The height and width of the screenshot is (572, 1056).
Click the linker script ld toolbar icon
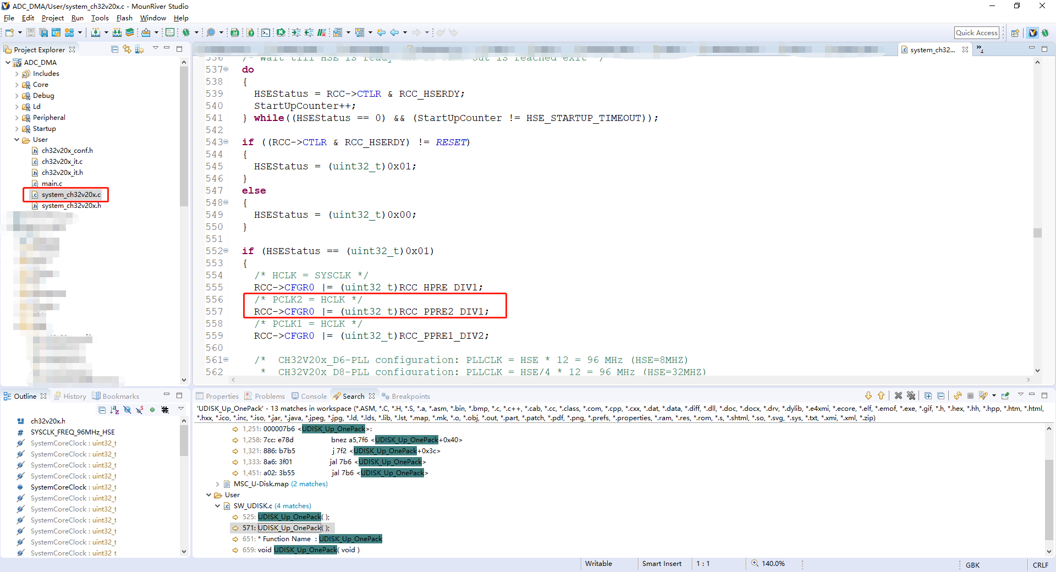point(235,32)
